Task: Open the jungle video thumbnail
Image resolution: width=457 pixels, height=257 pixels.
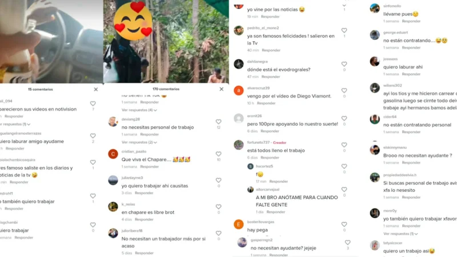Action: 166,41
